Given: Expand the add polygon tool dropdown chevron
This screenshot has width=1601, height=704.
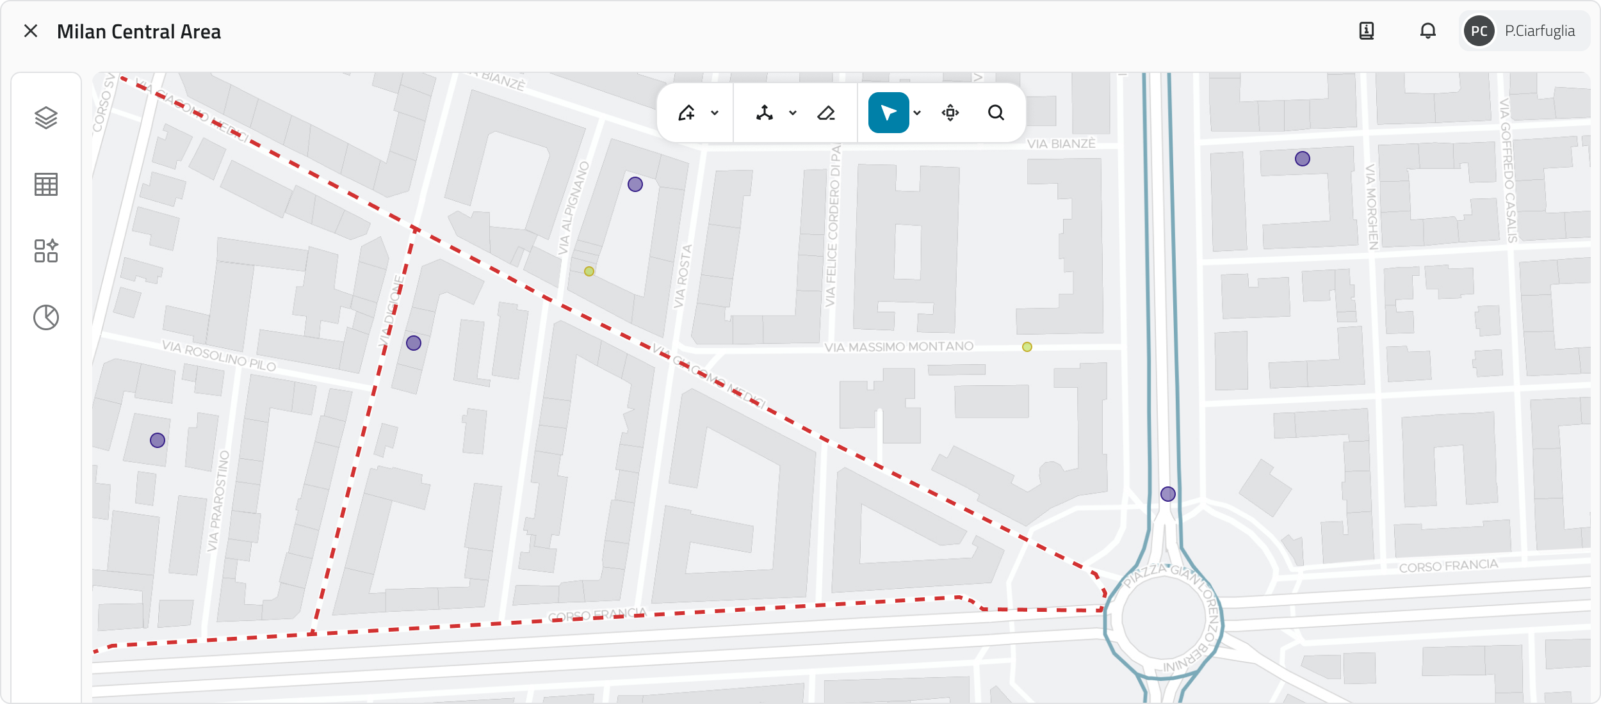Looking at the screenshot, I should coord(715,113).
